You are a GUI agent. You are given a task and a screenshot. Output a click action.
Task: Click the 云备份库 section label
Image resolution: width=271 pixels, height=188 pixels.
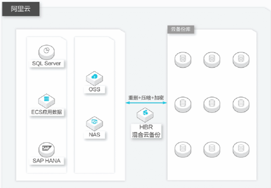181,29
